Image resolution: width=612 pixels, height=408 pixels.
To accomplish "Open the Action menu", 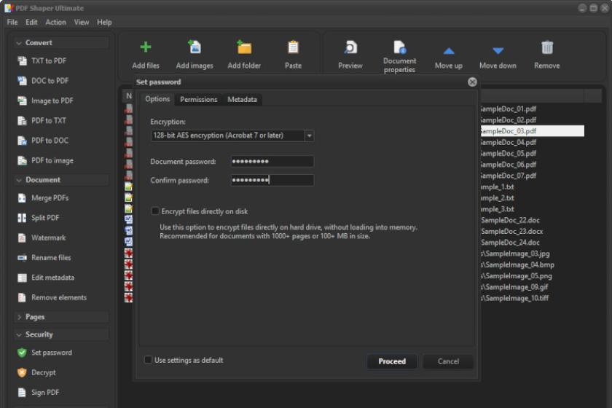I will click(56, 23).
